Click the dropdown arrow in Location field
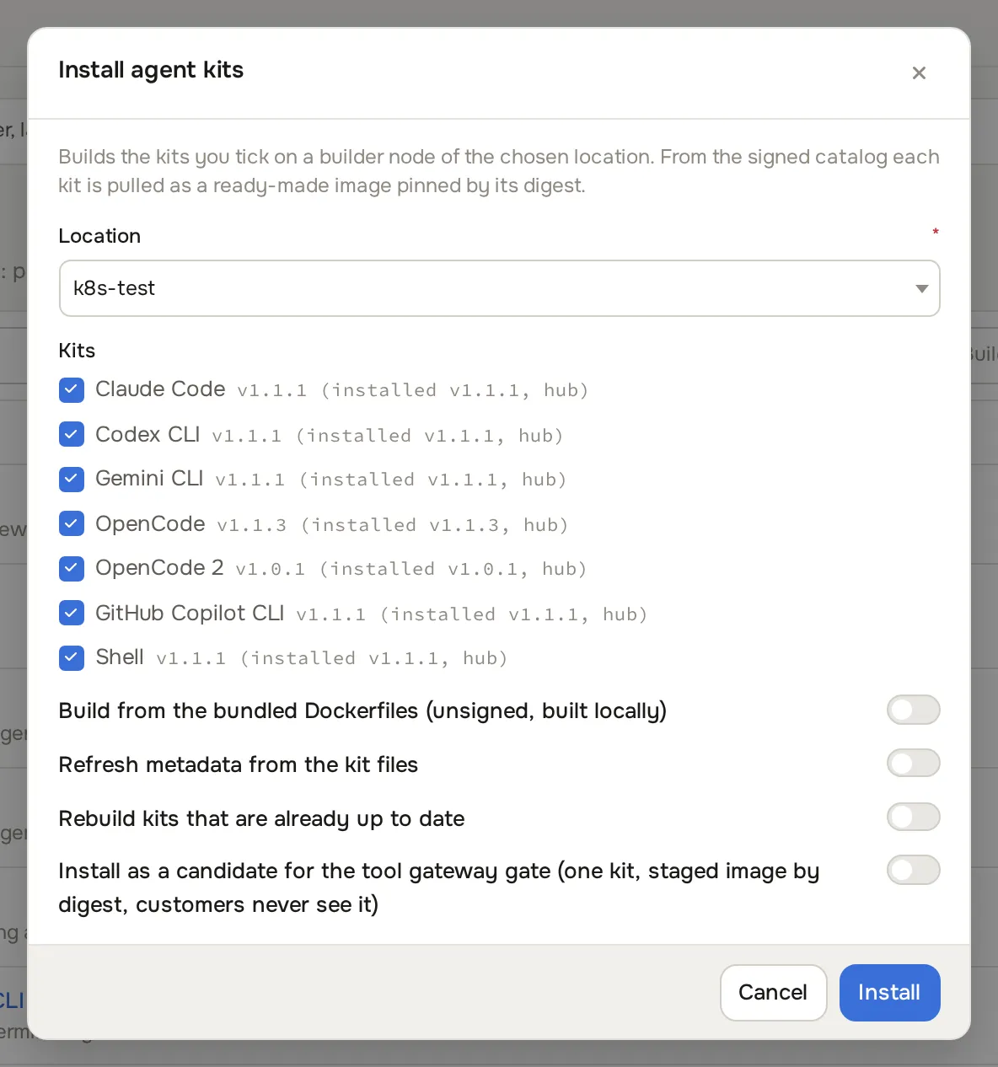 (x=921, y=288)
